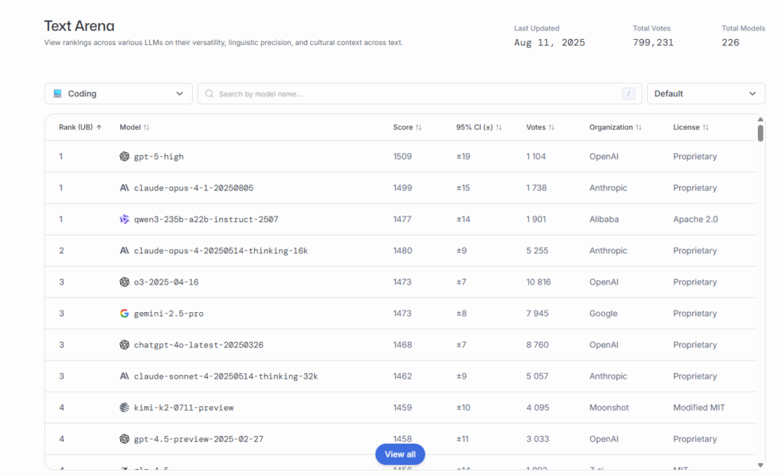Click the Model column header label
This screenshot has width=784, height=475.
[x=130, y=128]
